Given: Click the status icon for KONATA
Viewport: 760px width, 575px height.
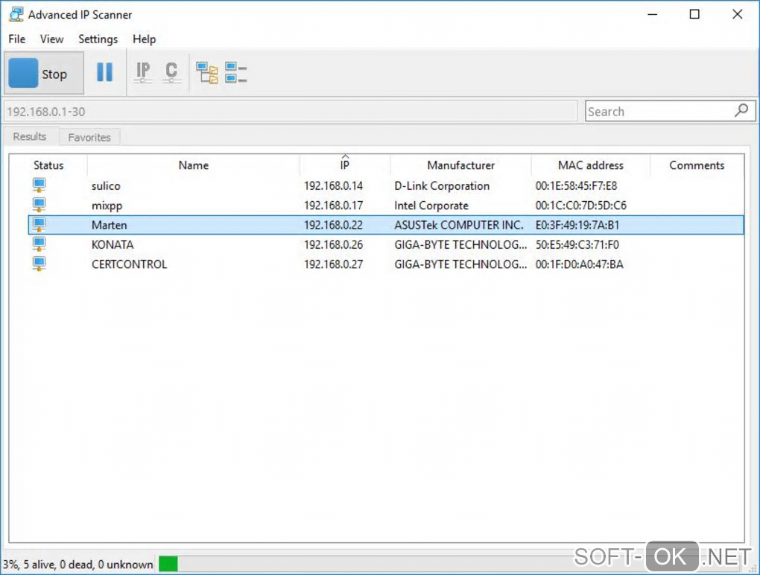Looking at the screenshot, I should (x=39, y=244).
